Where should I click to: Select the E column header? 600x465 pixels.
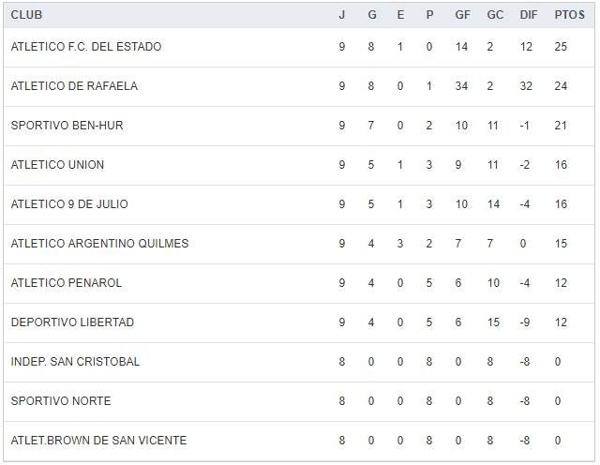(x=400, y=15)
